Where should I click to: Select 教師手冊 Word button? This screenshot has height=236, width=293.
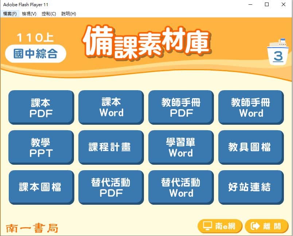pyautogui.click(x=251, y=107)
